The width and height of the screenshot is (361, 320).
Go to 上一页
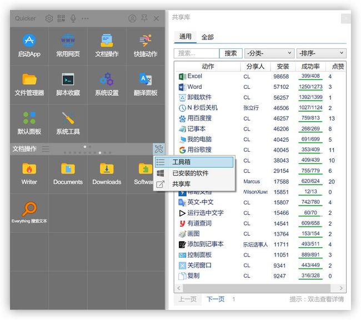point(187,299)
